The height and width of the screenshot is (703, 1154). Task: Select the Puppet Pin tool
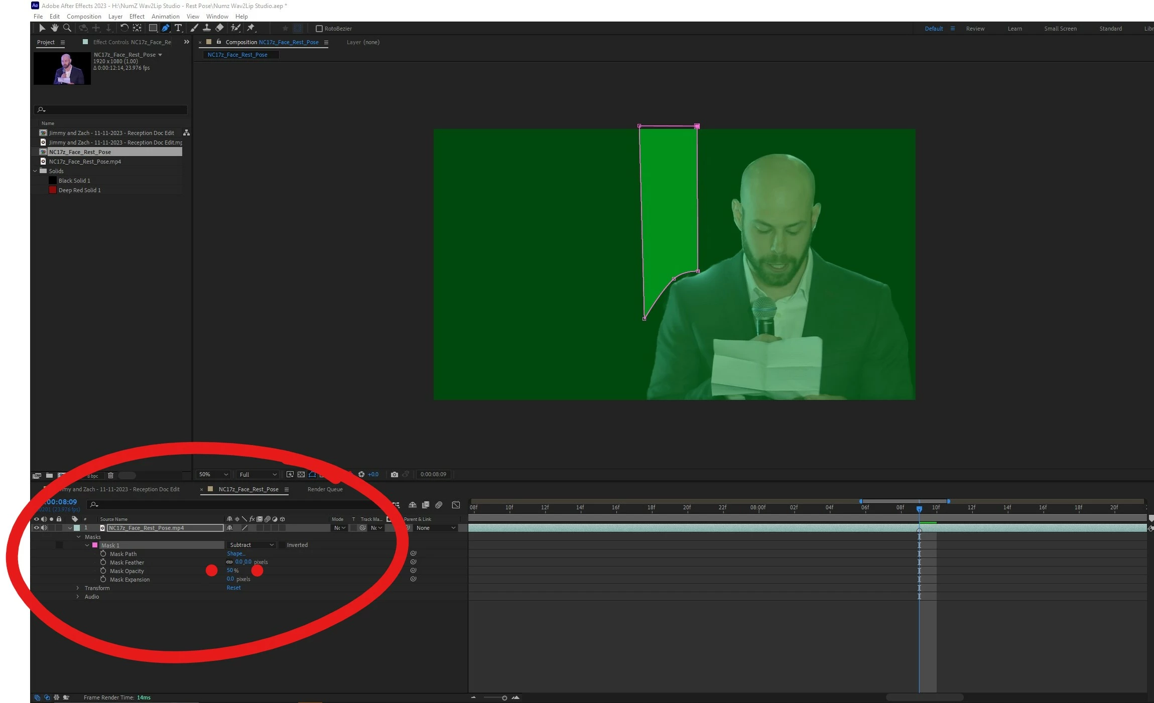tap(251, 28)
